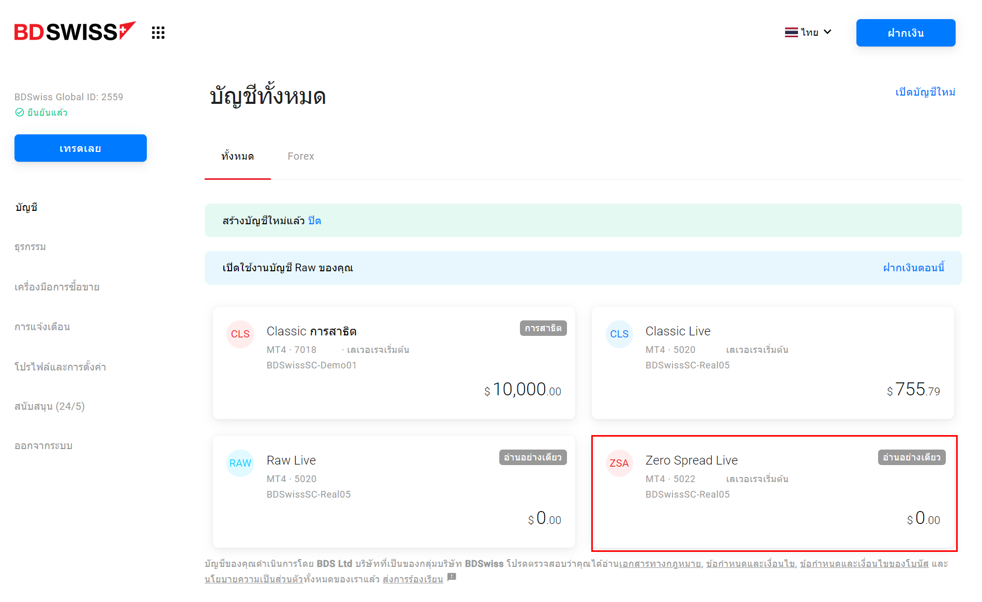This screenshot has height=602, width=982.
Task: Dismiss the notification via ปิด link
Action: point(315,221)
